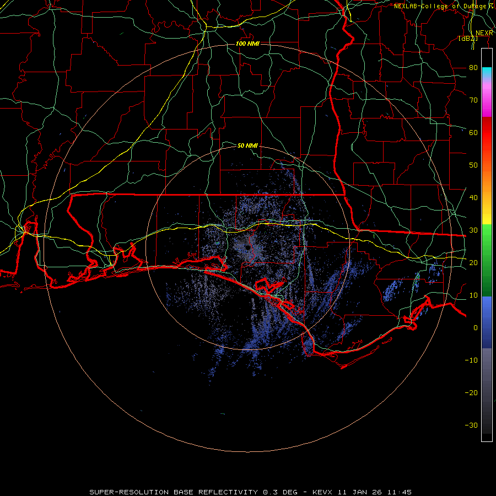The width and height of the screenshot is (496, 496).
Task: Click the -20 value on dBZ scale
Action: coord(471,393)
